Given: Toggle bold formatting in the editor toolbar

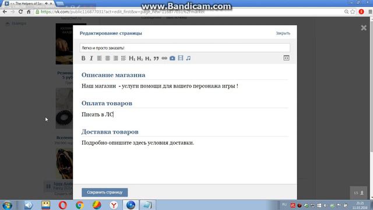Looking at the screenshot, I should 83,58.
